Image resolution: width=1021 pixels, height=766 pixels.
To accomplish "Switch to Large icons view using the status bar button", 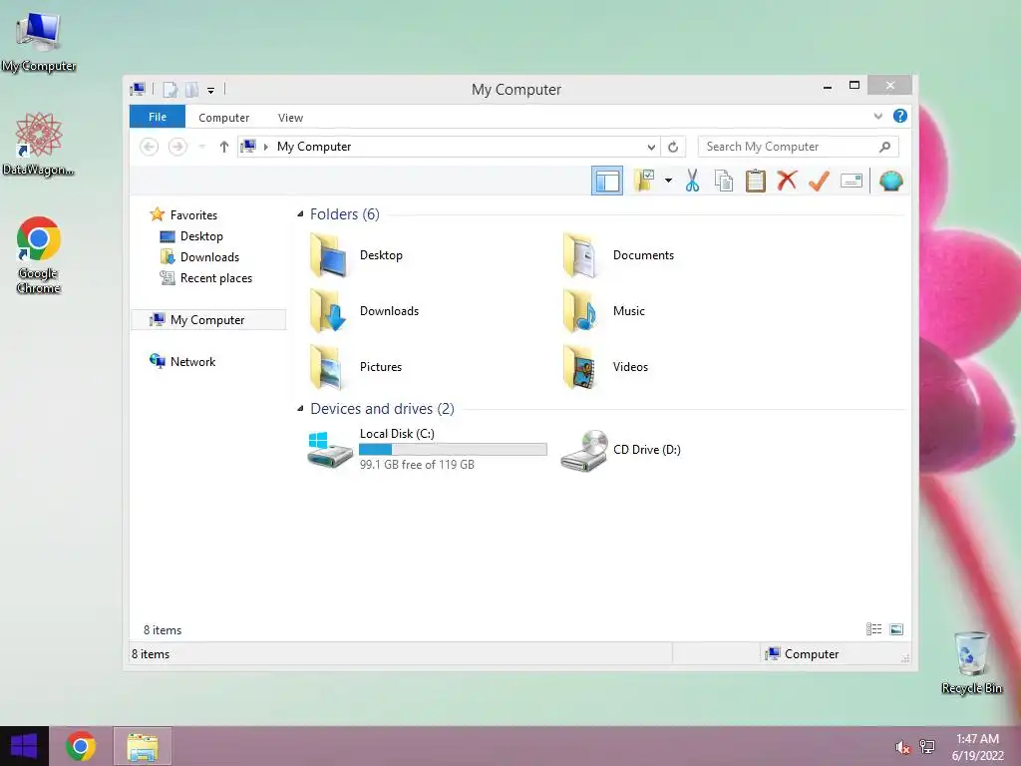I will 896,629.
